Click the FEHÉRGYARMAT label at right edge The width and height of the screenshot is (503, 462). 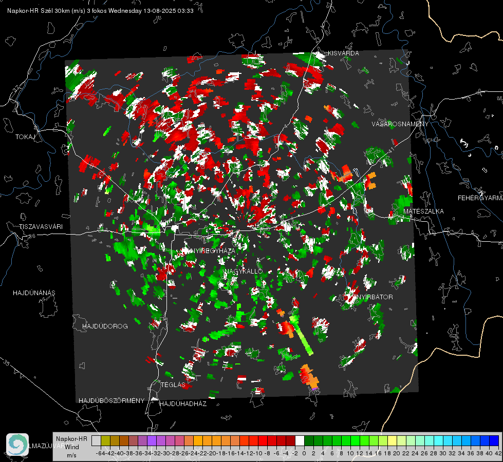(480, 198)
